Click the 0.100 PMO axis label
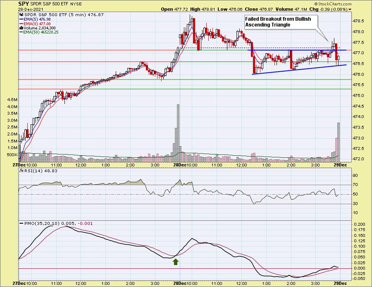The width and height of the screenshot is (372, 287). [x=360, y=246]
